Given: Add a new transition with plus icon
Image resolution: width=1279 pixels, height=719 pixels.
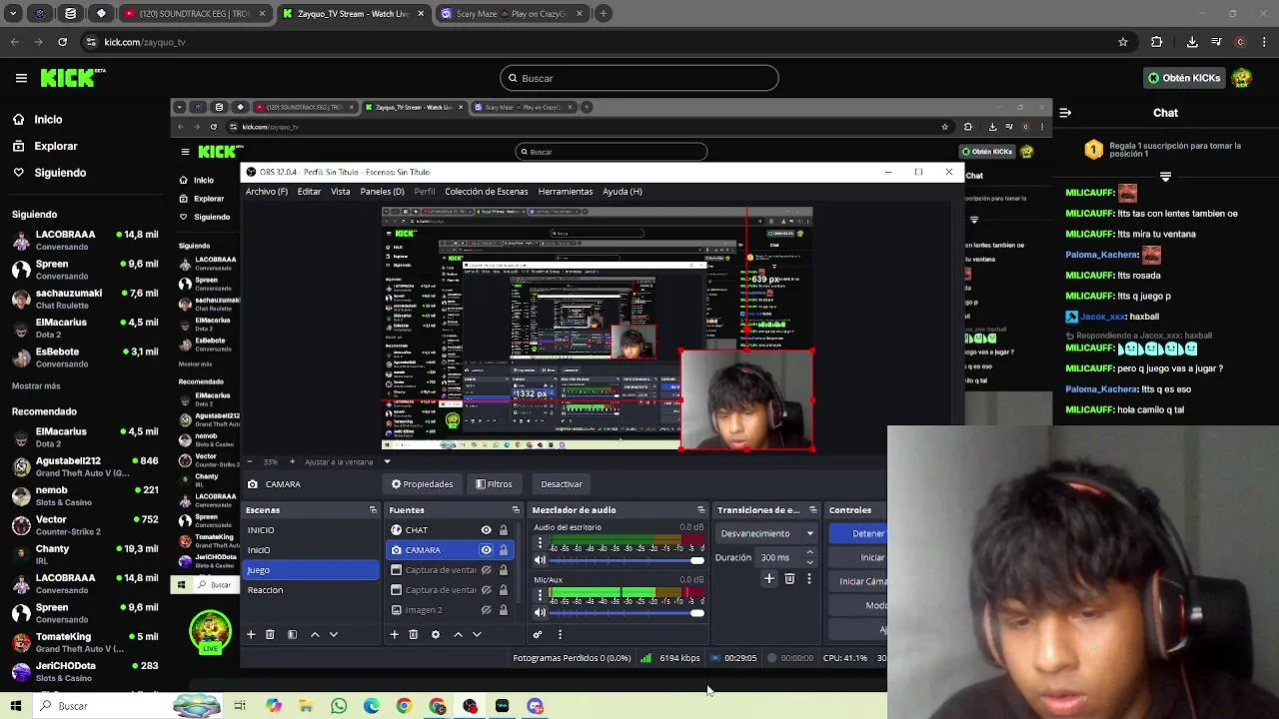Looking at the screenshot, I should point(768,579).
